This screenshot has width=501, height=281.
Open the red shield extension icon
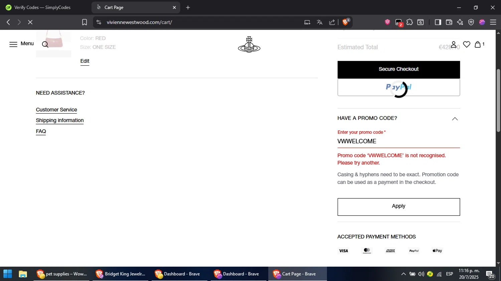[x=387, y=22]
